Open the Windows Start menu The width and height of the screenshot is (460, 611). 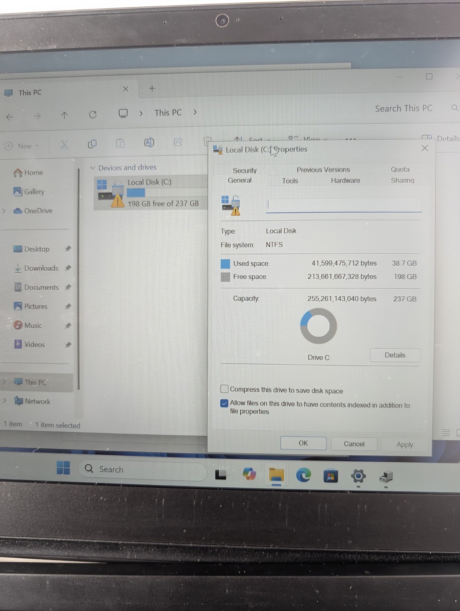63,467
